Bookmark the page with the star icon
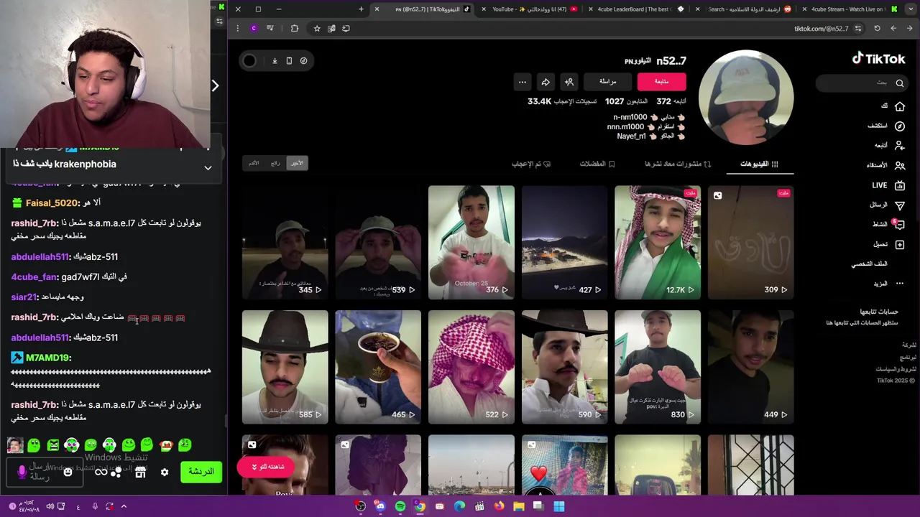 click(x=317, y=29)
